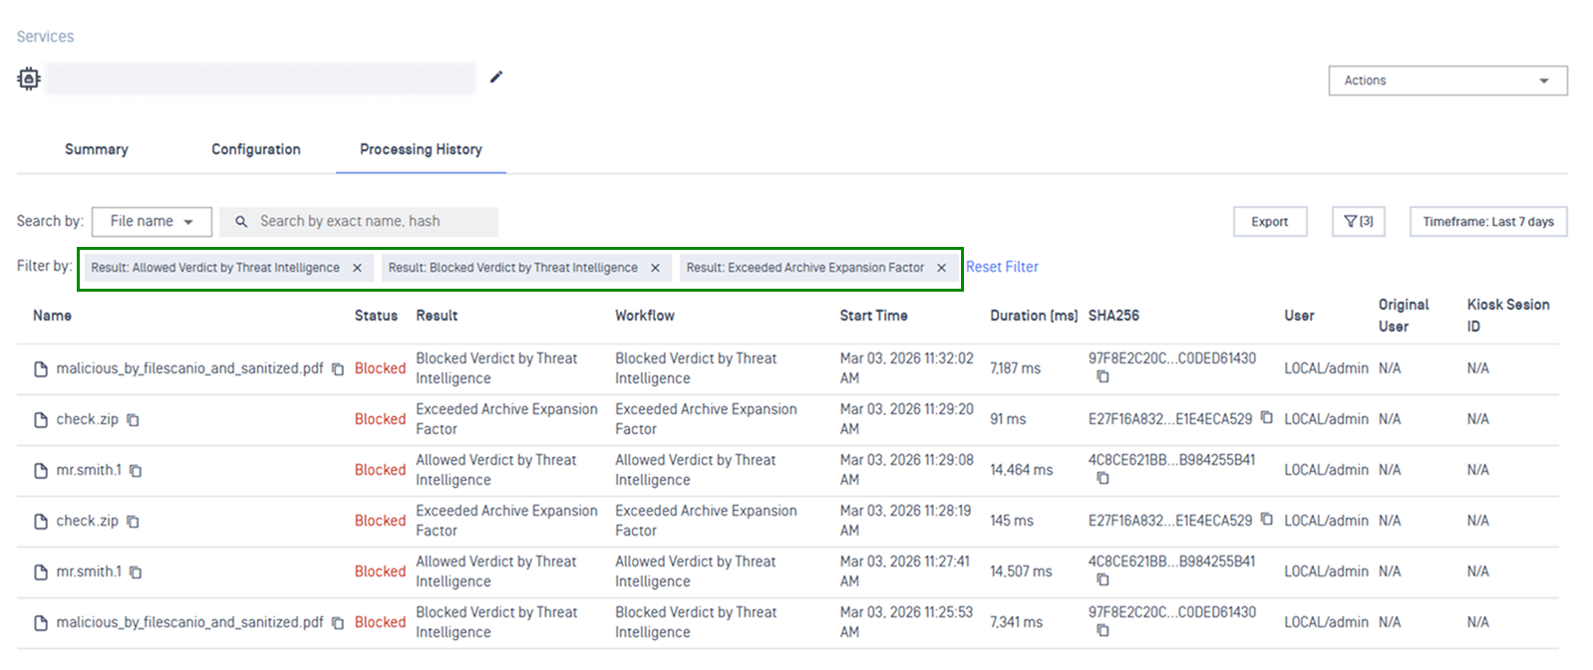Open Timeframe: Last 7 days selector
Screen dimensions: 1593x670
tap(1487, 222)
